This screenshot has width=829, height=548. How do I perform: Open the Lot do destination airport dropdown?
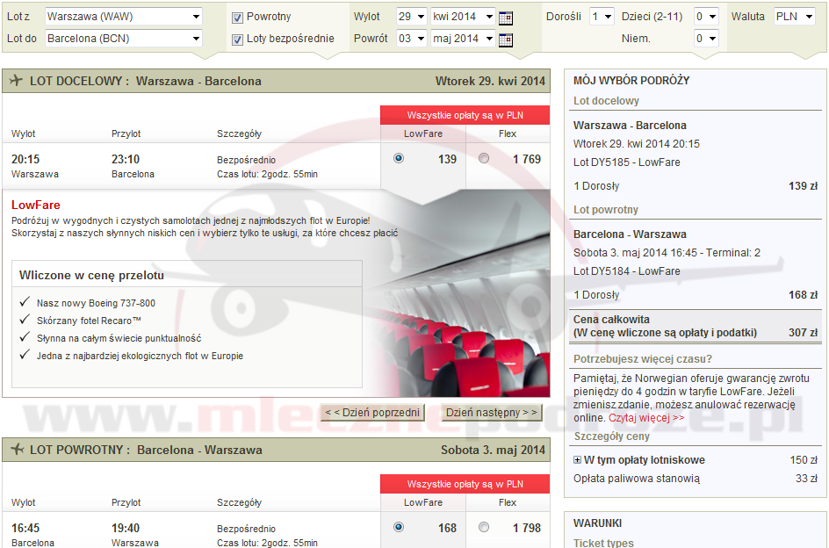pos(123,39)
